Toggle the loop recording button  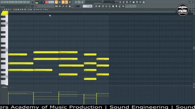tap(70, 2)
